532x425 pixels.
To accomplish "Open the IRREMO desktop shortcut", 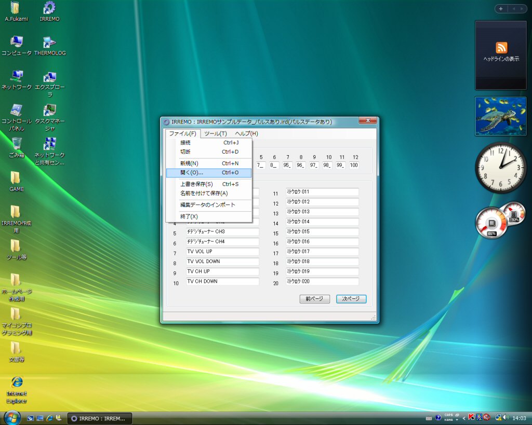I will [x=49, y=11].
